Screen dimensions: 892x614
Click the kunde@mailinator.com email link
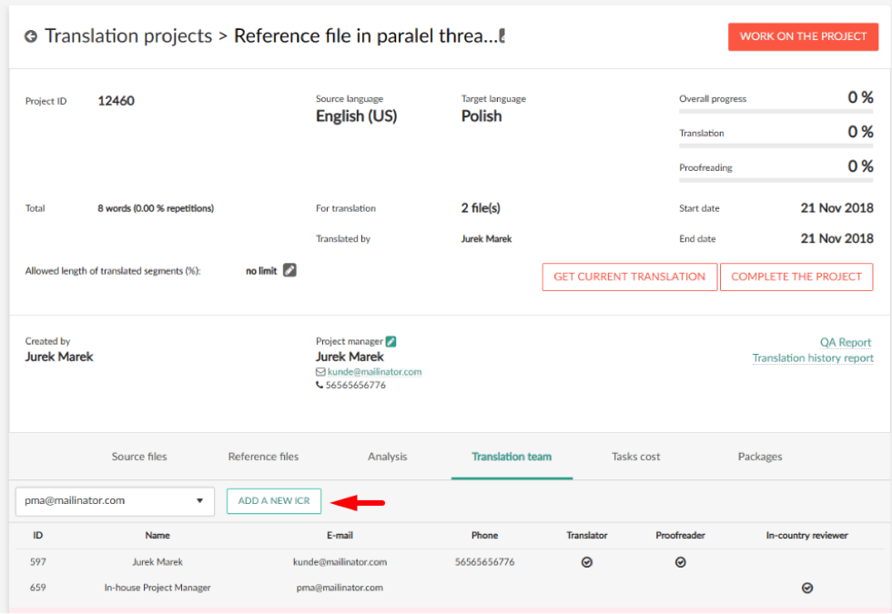pyautogui.click(x=374, y=372)
